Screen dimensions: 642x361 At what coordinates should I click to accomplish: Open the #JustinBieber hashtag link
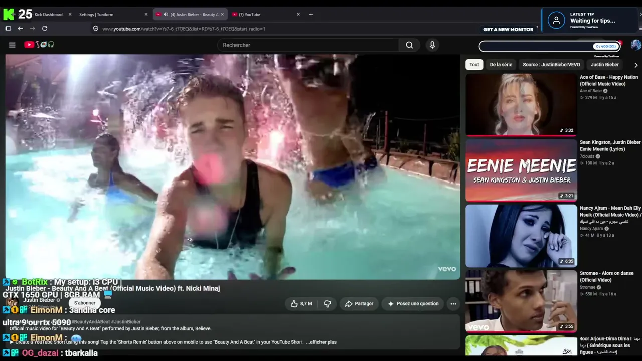[126, 322]
